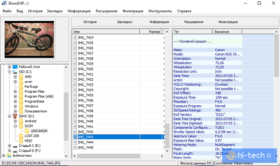The height and width of the screenshot is (166, 280).
Task: Select the SSD (C:) drive icon
Action: click(x=15, y=72)
